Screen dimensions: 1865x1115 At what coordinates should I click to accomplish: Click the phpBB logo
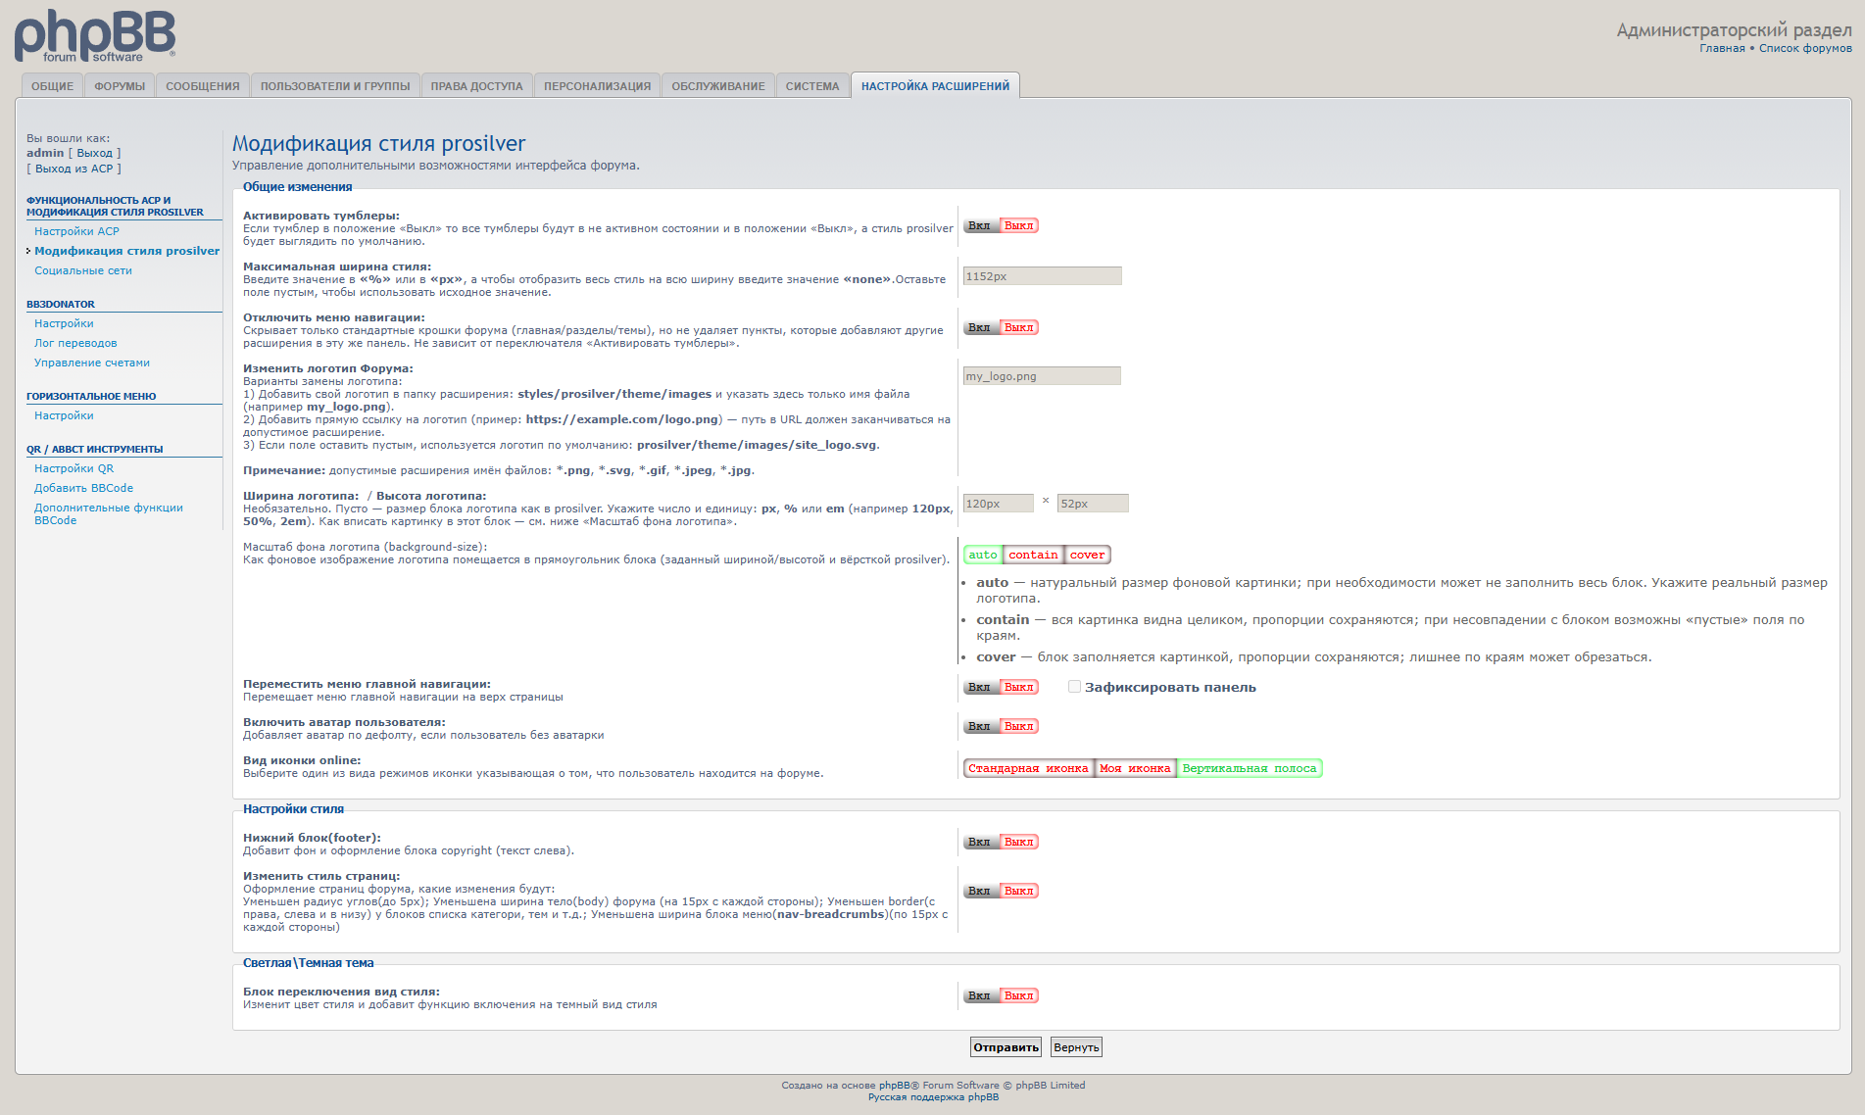click(x=95, y=36)
